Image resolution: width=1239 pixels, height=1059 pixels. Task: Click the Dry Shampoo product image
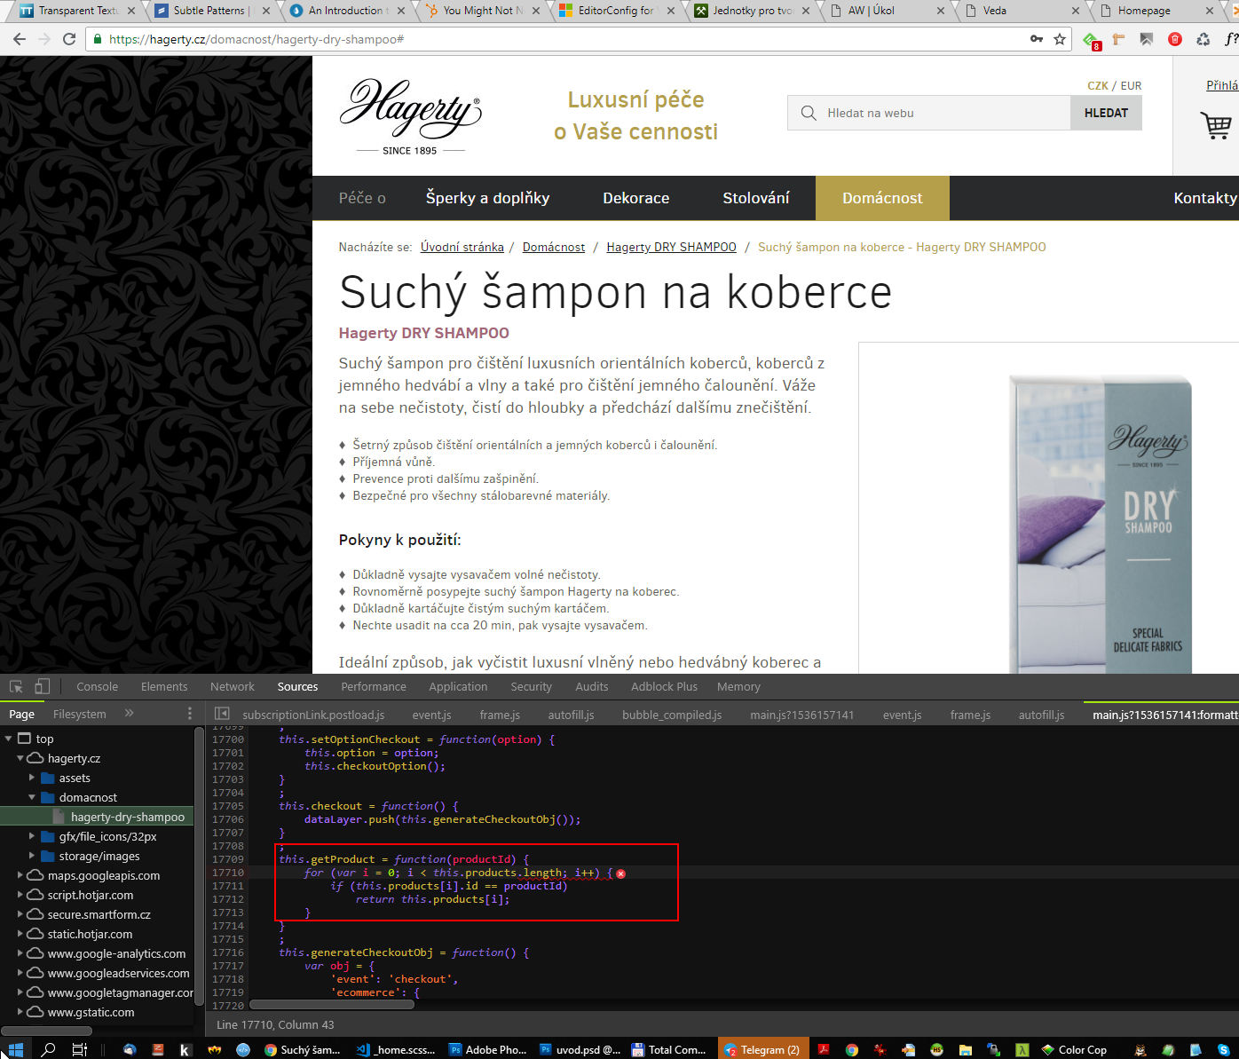click(x=1101, y=524)
